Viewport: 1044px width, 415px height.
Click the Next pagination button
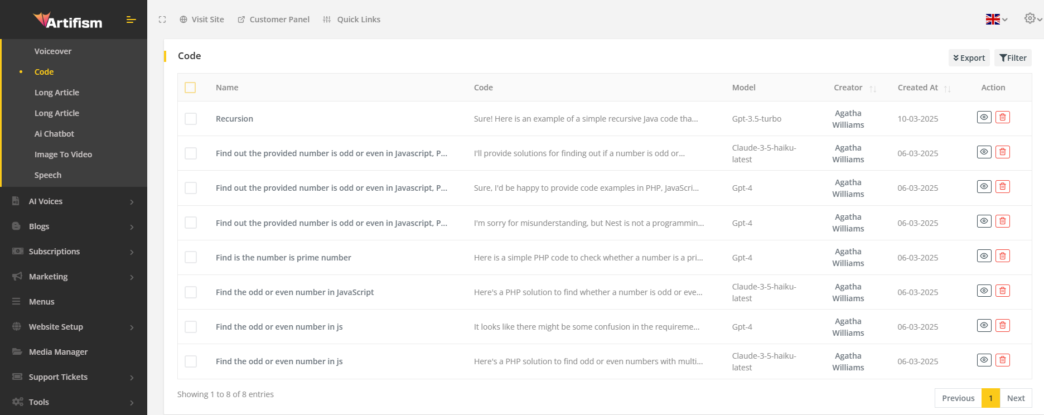coord(1016,398)
